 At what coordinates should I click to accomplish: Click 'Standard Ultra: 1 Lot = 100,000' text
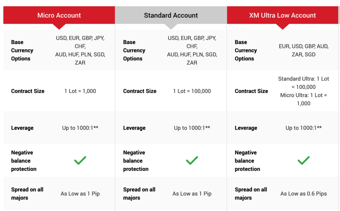(303, 83)
